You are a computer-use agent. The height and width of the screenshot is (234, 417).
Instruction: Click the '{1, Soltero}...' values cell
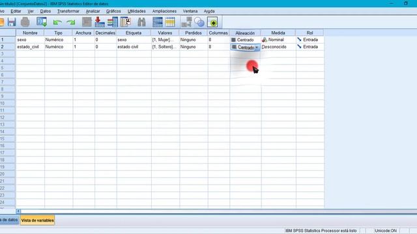point(165,47)
